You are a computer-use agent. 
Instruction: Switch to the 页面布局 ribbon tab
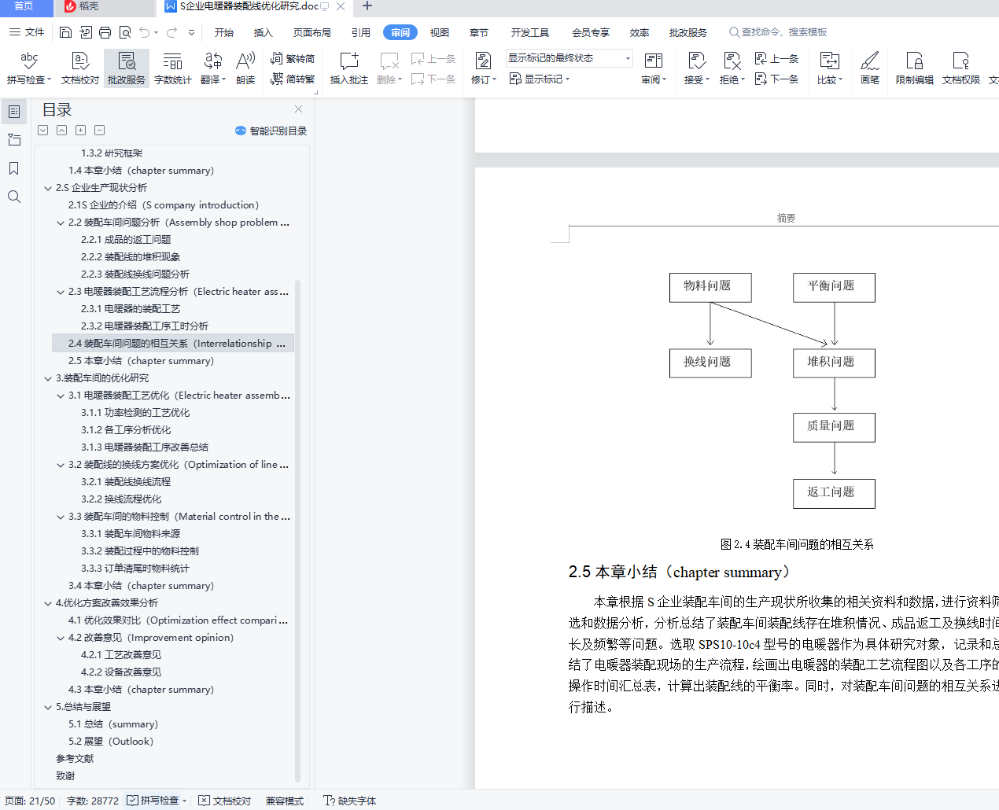tap(312, 32)
